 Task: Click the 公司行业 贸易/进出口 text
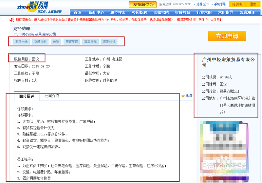point(220,91)
